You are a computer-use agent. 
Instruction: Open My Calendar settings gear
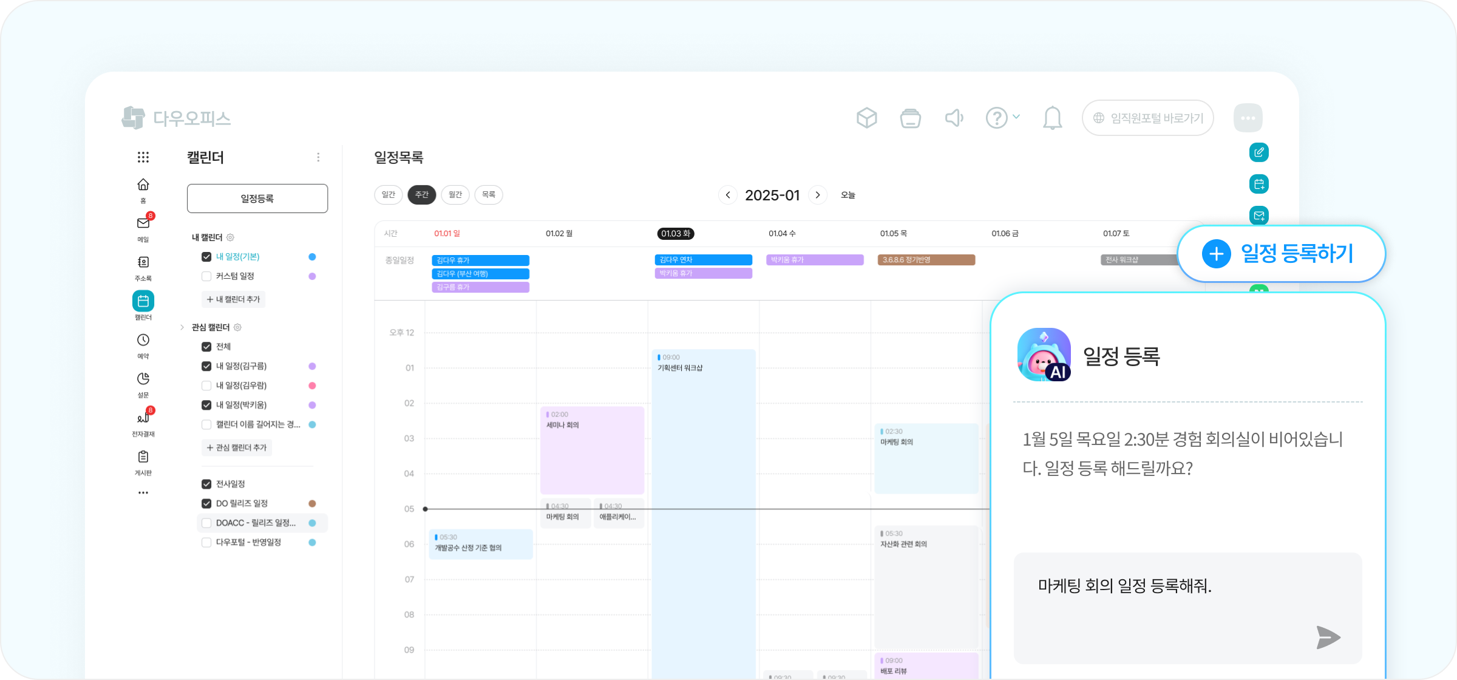pyautogui.click(x=230, y=237)
